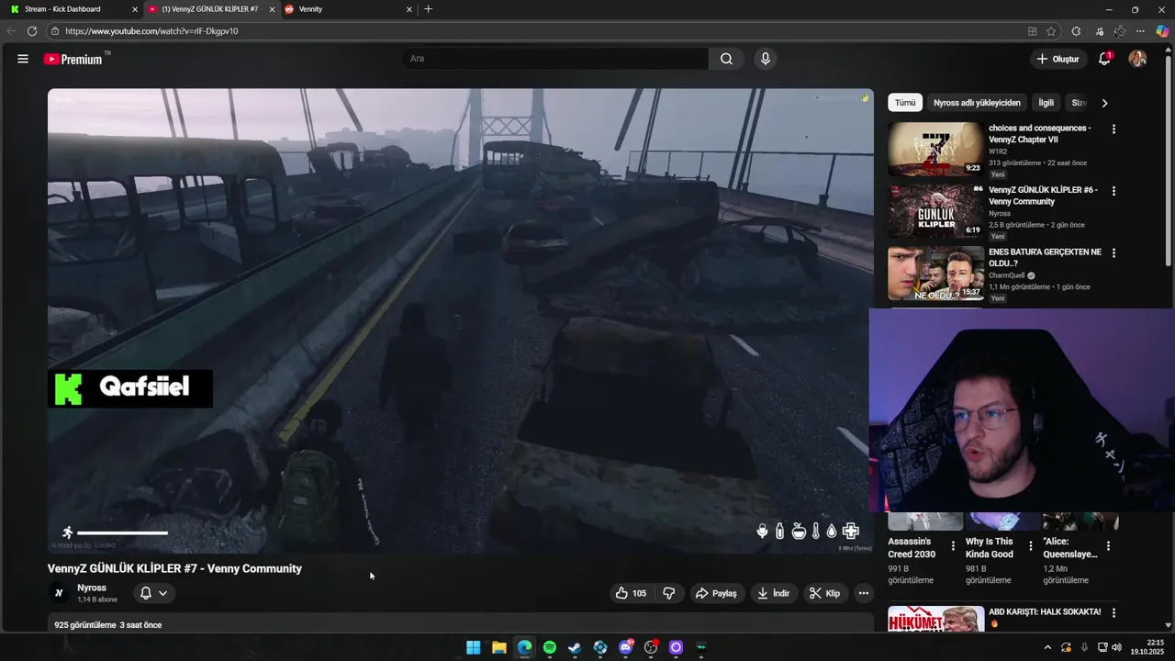
Task: Start voice search with microphone icon
Action: [765, 59]
